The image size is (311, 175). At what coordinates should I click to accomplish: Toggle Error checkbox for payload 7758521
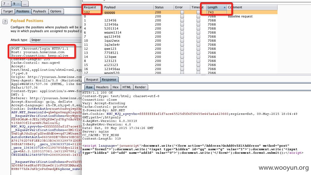pyautogui.click(x=182, y=53)
